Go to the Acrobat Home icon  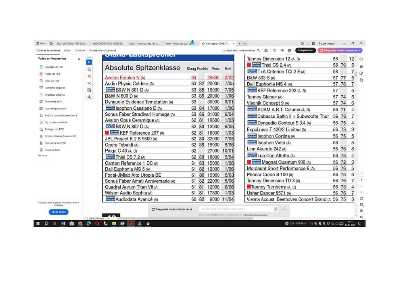51,44
